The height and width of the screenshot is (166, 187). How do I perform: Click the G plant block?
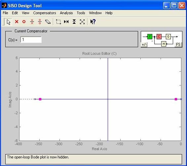(x=168, y=37)
